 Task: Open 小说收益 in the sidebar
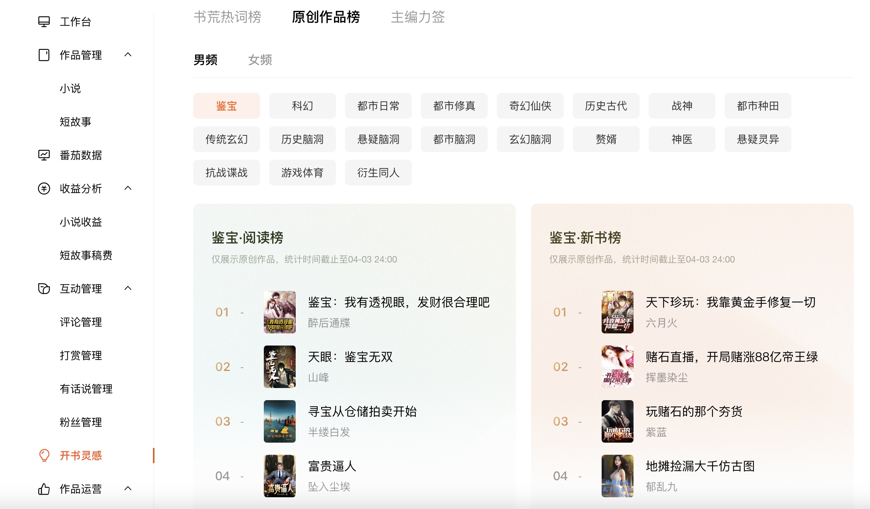coord(81,222)
